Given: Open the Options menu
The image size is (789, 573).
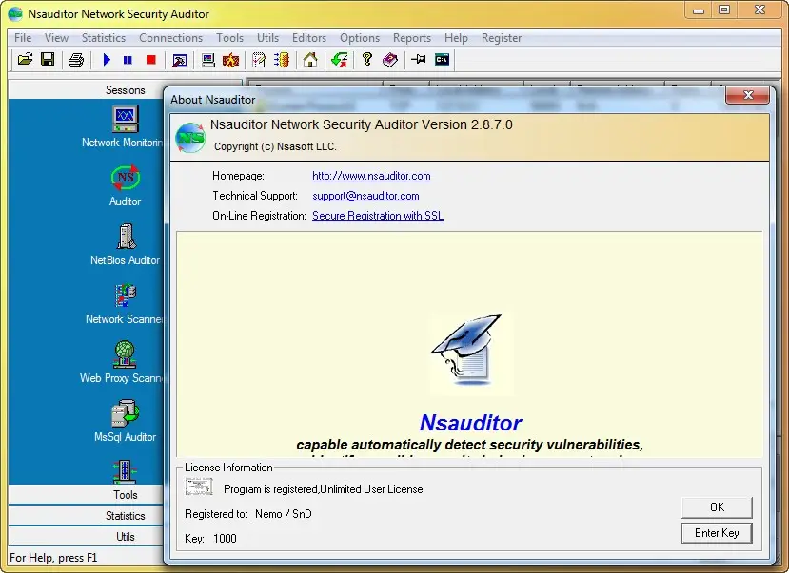Looking at the screenshot, I should (x=360, y=38).
